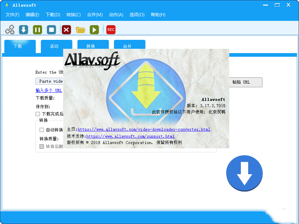Viewport: 299px width, 224px height.
Task: Click the 保存到 label
Action: tap(43, 107)
